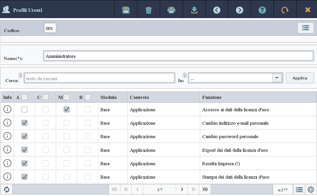Check M for Stampa dei dati della licenza
Viewport: 317px width, 196px height.
click(67, 177)
